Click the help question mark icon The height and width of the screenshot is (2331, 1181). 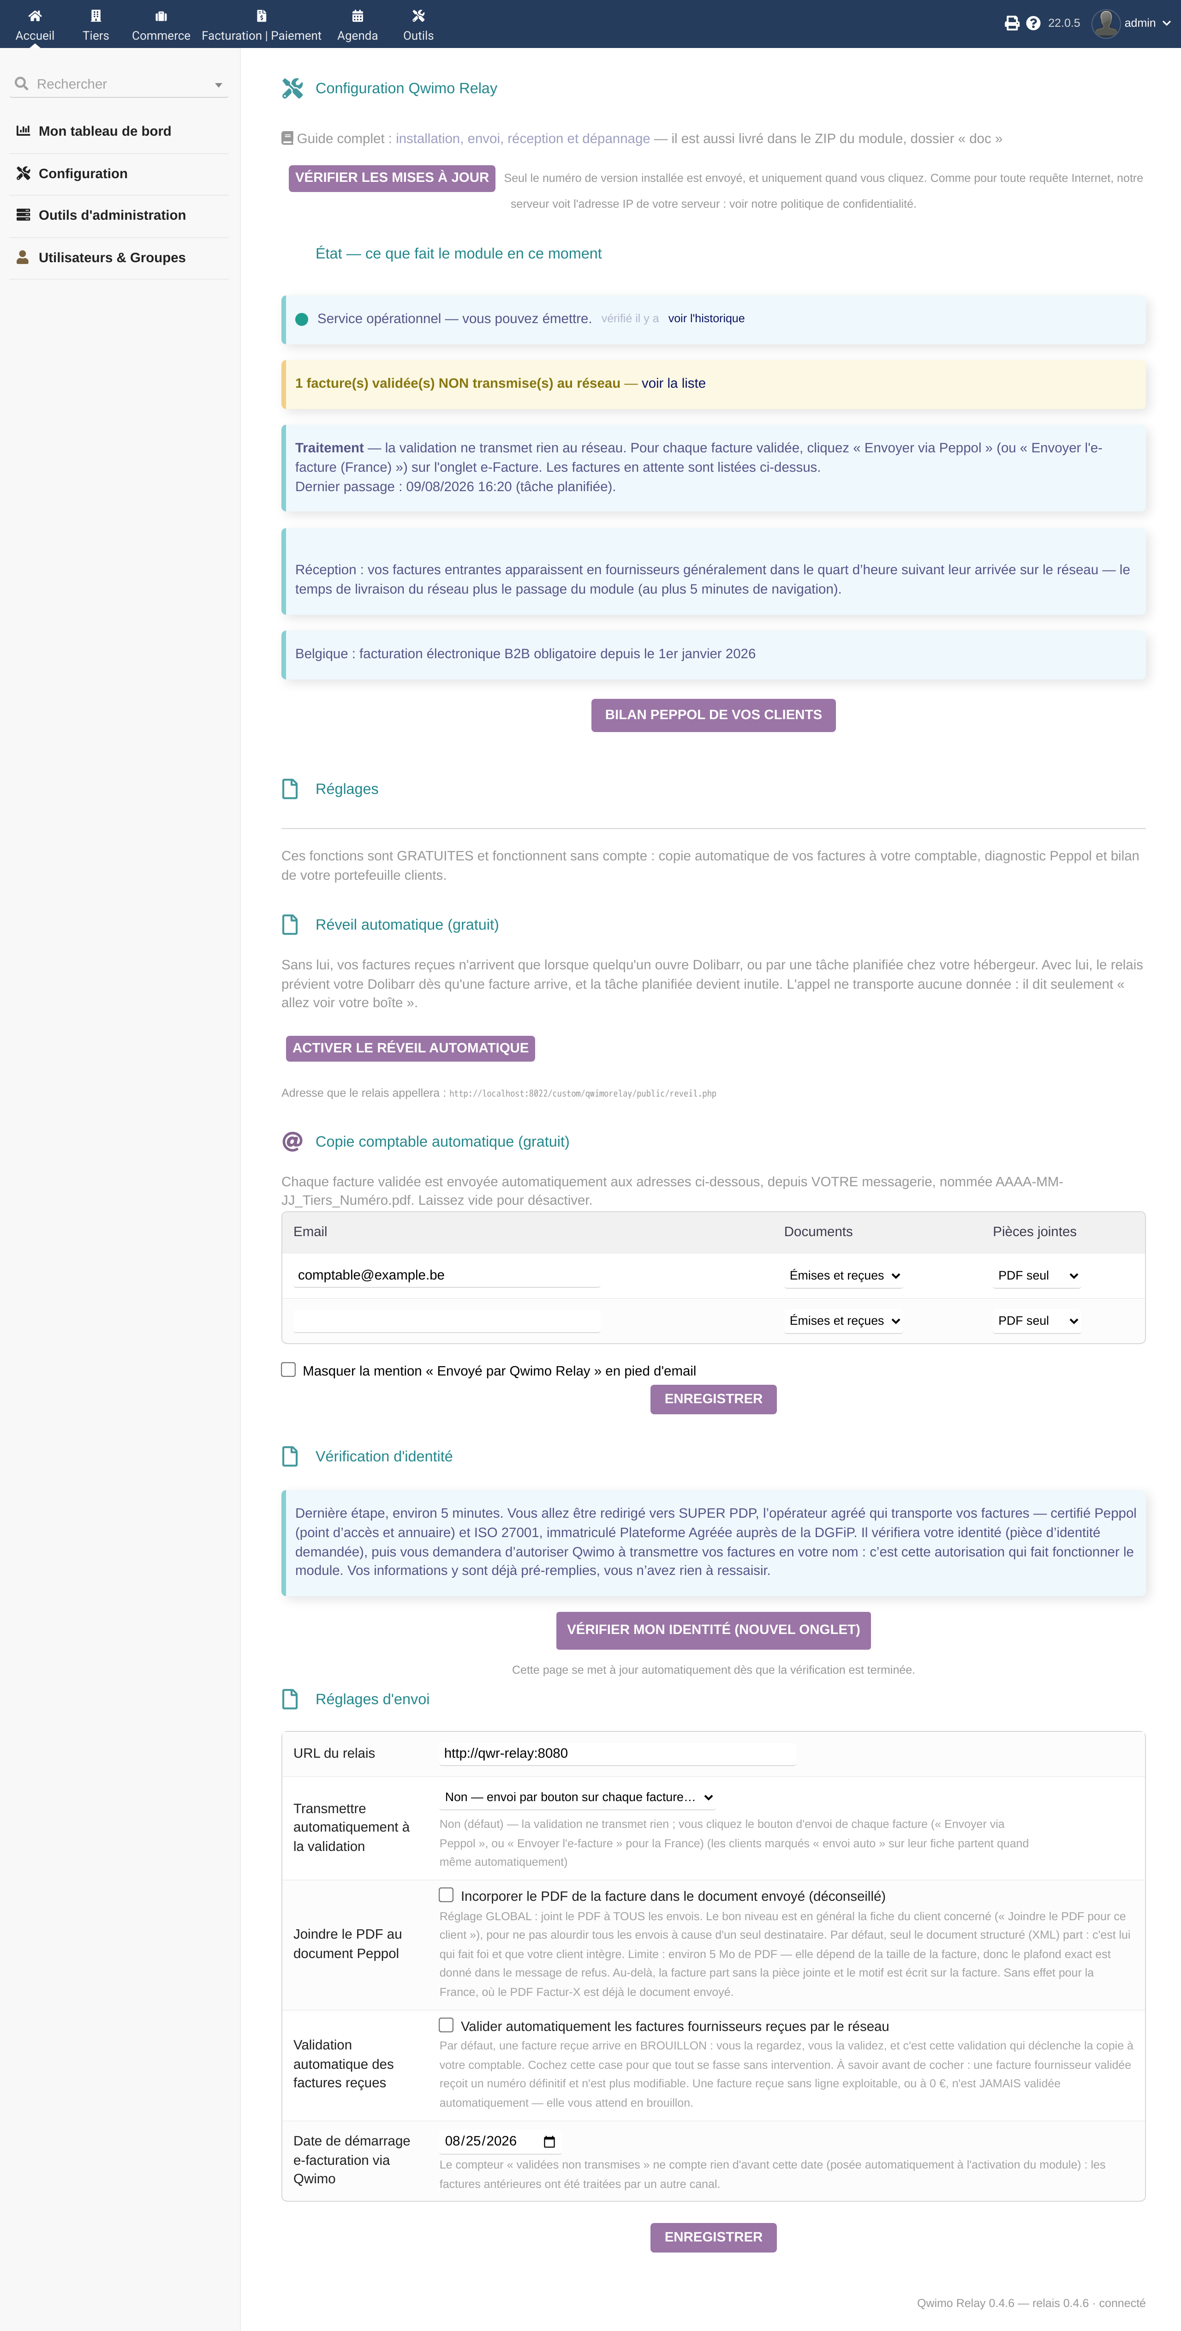click(1033, 24)
